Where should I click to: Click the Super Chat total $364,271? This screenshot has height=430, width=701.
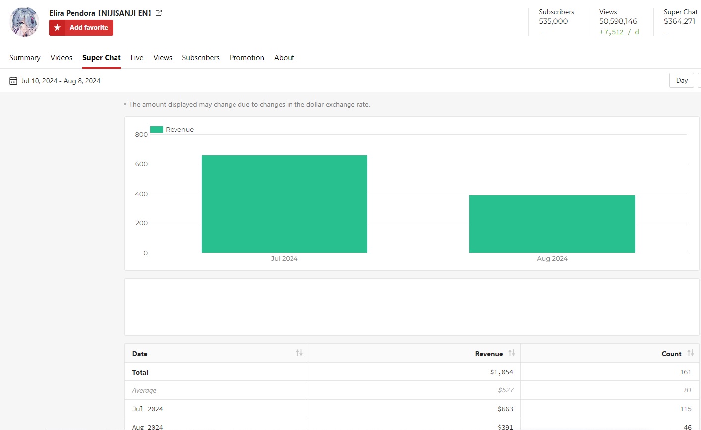coord(680,21)
